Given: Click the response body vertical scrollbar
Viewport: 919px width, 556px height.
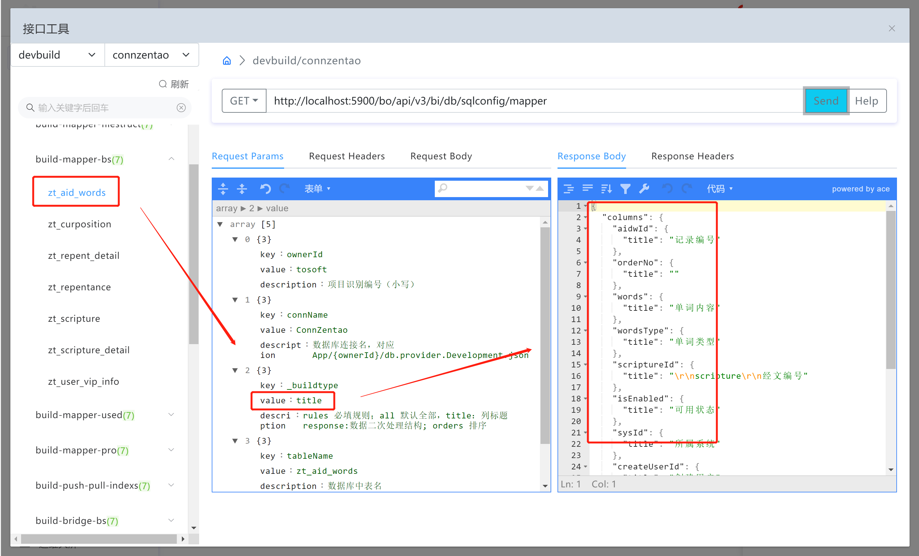Looking at the screenshot, I should pyautogui.click(x=891, y=289).
